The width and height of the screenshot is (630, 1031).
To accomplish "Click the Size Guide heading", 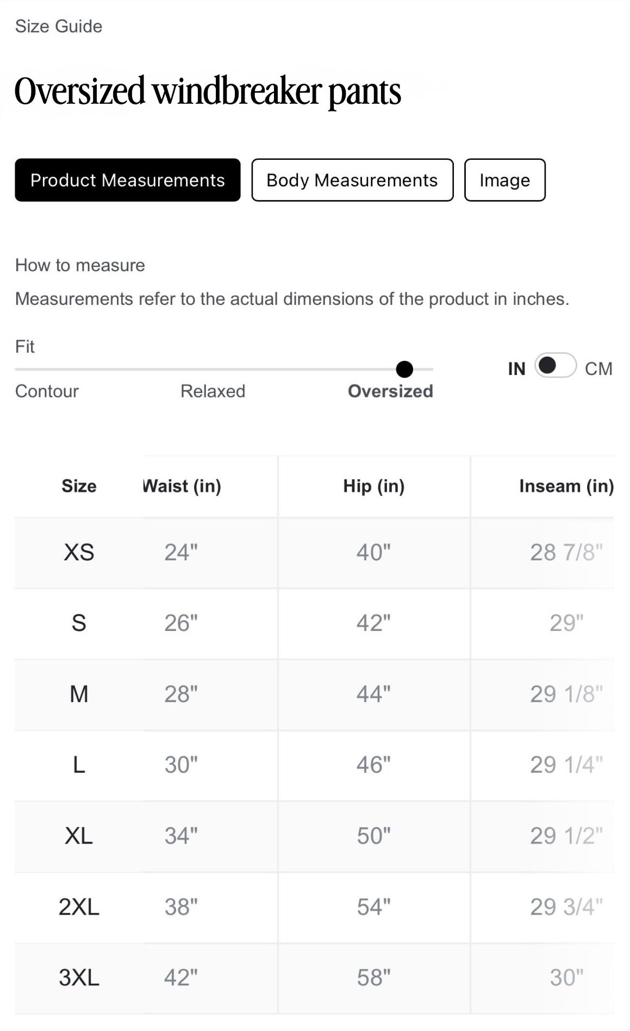I will click(59, 26).
